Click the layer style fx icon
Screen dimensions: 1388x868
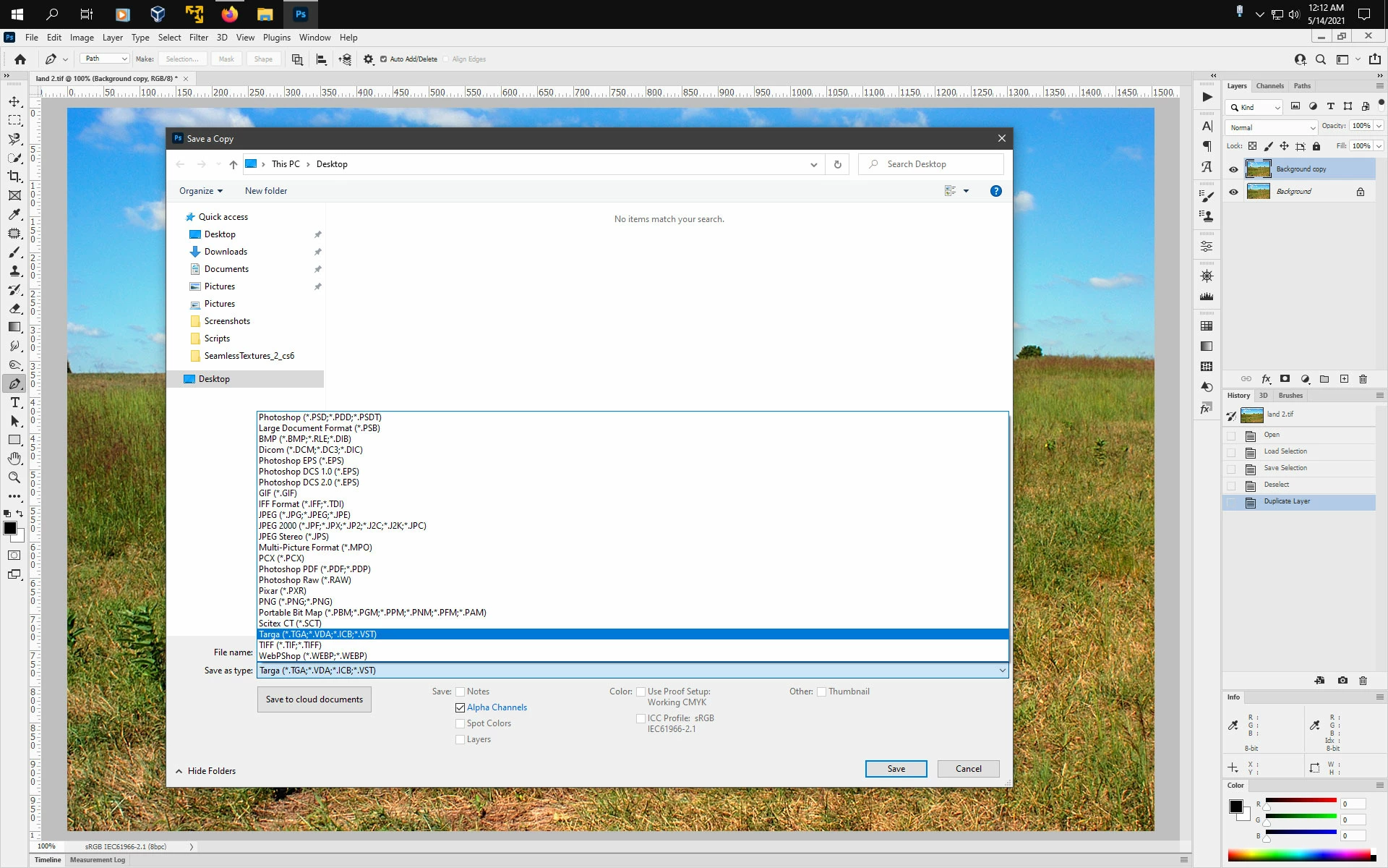tap(1266, 379)
